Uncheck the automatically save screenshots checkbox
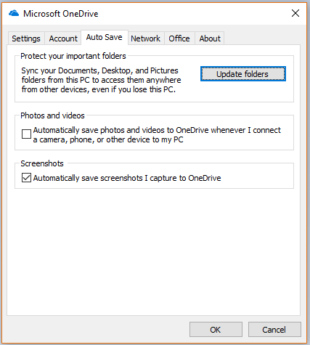 26,177
